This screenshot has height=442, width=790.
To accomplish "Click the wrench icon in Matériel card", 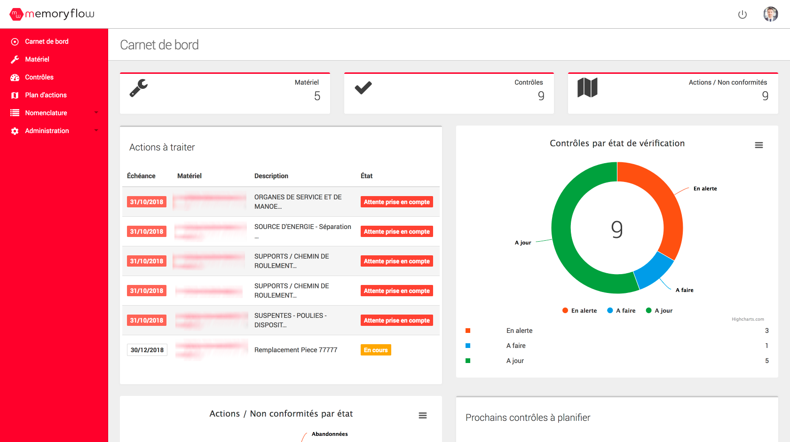I will coord(139,88).
